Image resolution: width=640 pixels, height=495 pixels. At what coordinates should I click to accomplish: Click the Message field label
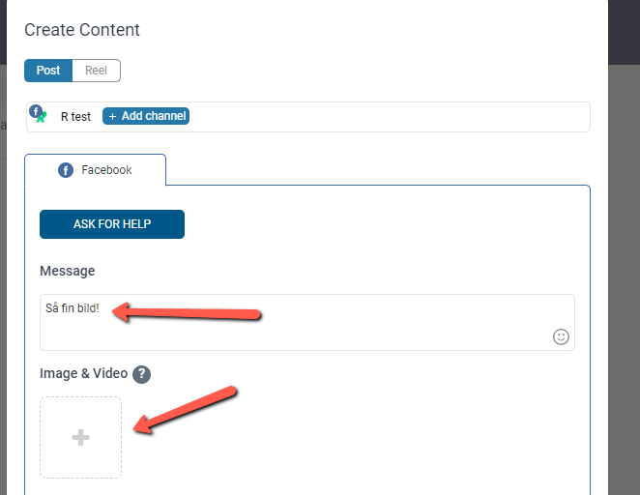(x=68, y=271)
